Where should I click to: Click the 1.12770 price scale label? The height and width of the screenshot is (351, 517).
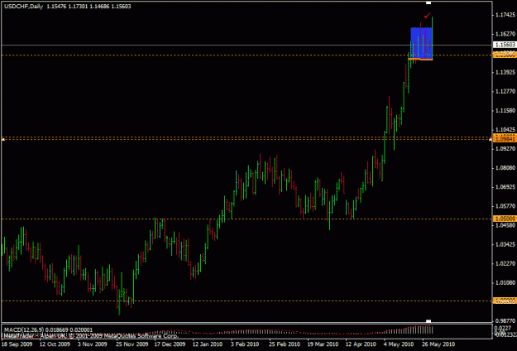pos(505,91)
